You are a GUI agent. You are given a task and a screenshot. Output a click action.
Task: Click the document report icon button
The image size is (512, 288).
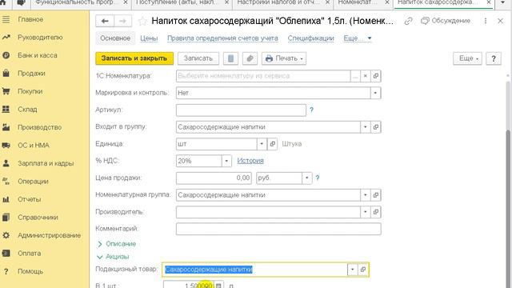[230, 58]
